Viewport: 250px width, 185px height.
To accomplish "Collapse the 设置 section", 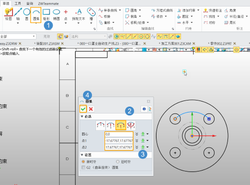I will pos(82,155).
